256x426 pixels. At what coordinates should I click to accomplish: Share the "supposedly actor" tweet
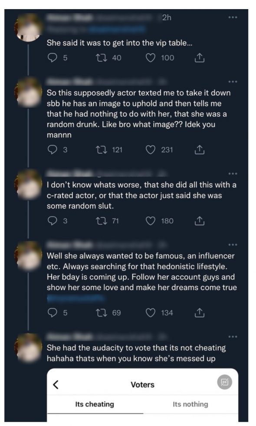click(199, 150)
